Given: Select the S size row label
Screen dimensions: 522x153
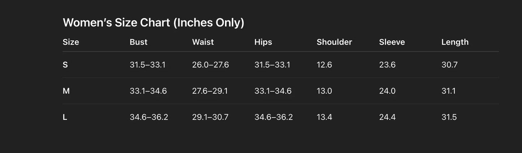Looking at the screenshot, I should 65,65.
